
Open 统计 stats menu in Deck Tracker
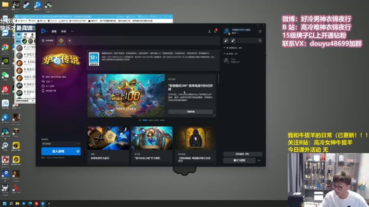click(x=63, y=21)
